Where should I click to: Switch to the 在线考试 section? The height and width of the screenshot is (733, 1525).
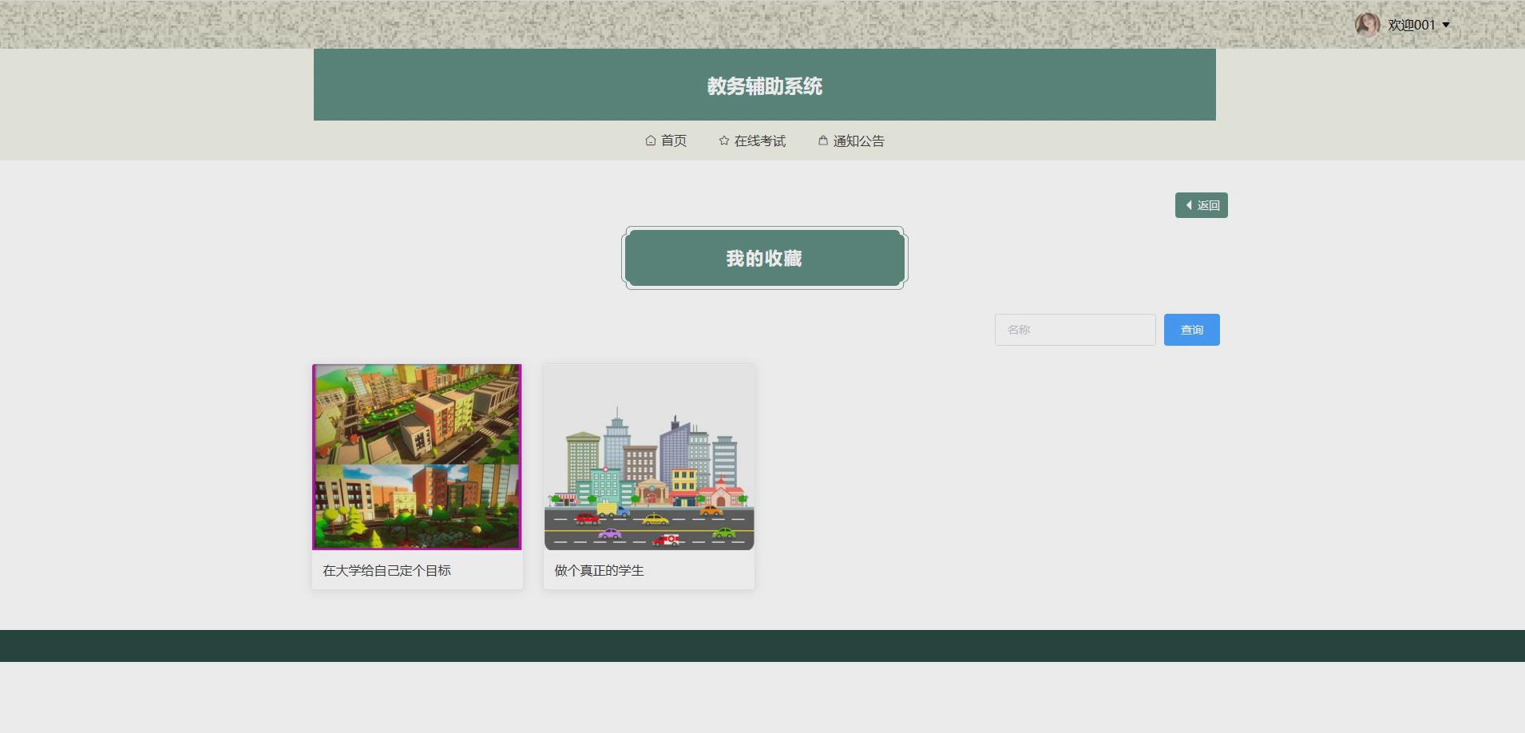point(759,141)
